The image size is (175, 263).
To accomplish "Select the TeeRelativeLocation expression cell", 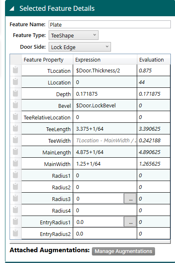I will pos(105,117).
